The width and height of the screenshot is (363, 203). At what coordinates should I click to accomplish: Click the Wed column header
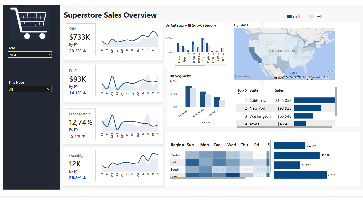point(232,145)
